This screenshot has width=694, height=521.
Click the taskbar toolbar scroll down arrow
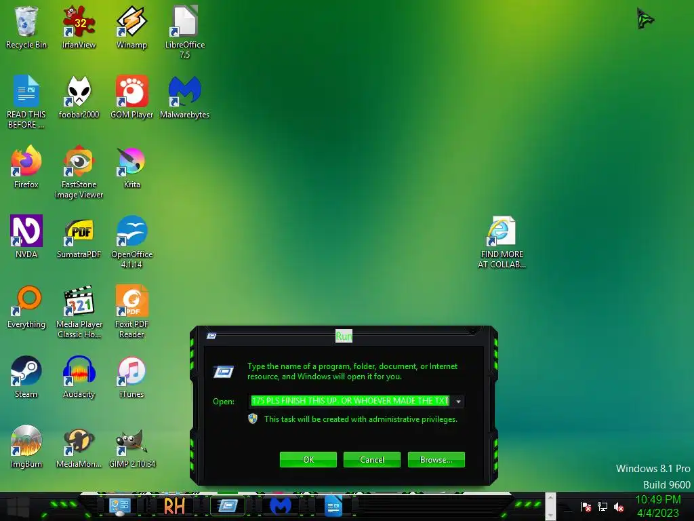[x=550, y=514]
